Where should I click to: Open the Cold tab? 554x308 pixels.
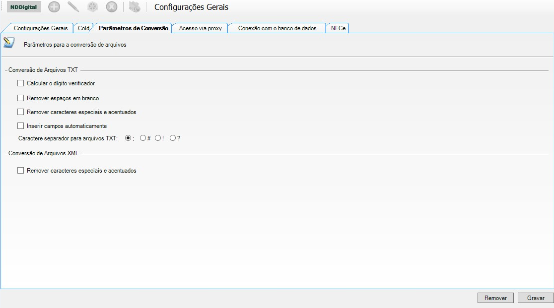pos(83,28)
